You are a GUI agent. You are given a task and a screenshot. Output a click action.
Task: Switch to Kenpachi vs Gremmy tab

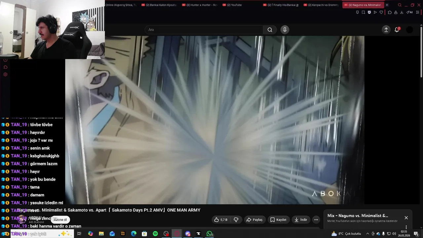coord(322,5)
